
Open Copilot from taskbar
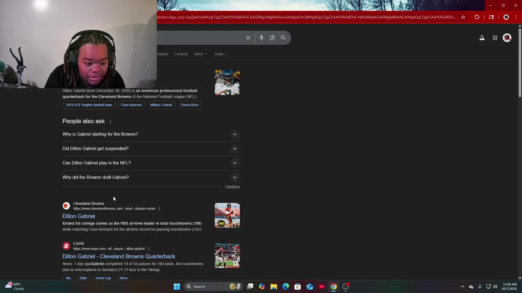pos(262,286)
